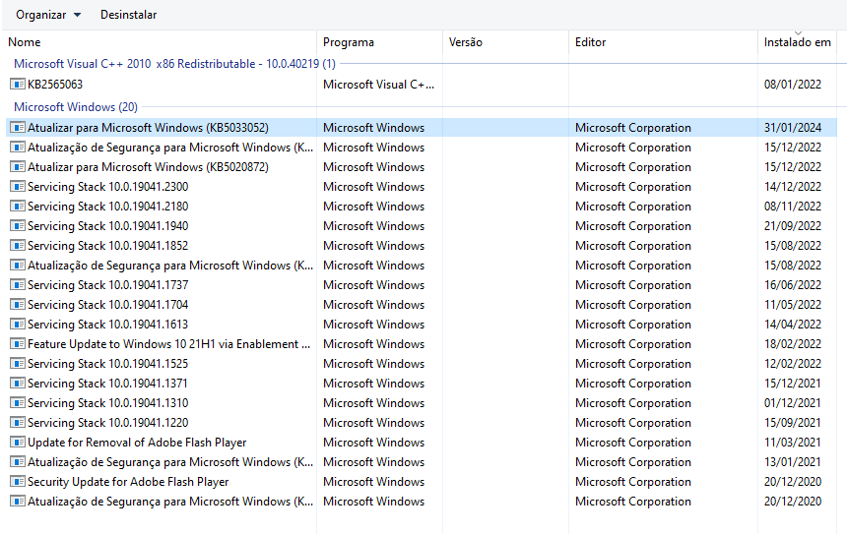The width and height of the screenshot is (847, 534).
Task: Click the icon of Servicing Stack 10.0.19041.2300
Action: (x=18, y=187)
